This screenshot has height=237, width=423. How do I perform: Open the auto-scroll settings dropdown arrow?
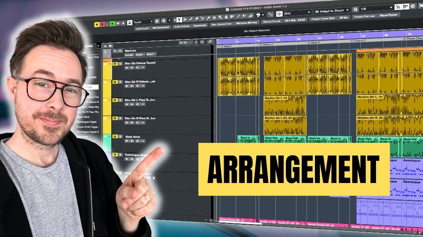(x=170, y=20)
